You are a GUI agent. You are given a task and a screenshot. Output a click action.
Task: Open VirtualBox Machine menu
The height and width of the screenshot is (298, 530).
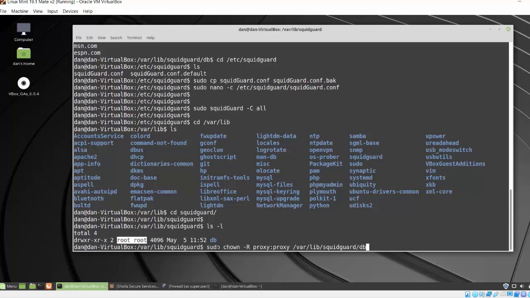(19, 11)
